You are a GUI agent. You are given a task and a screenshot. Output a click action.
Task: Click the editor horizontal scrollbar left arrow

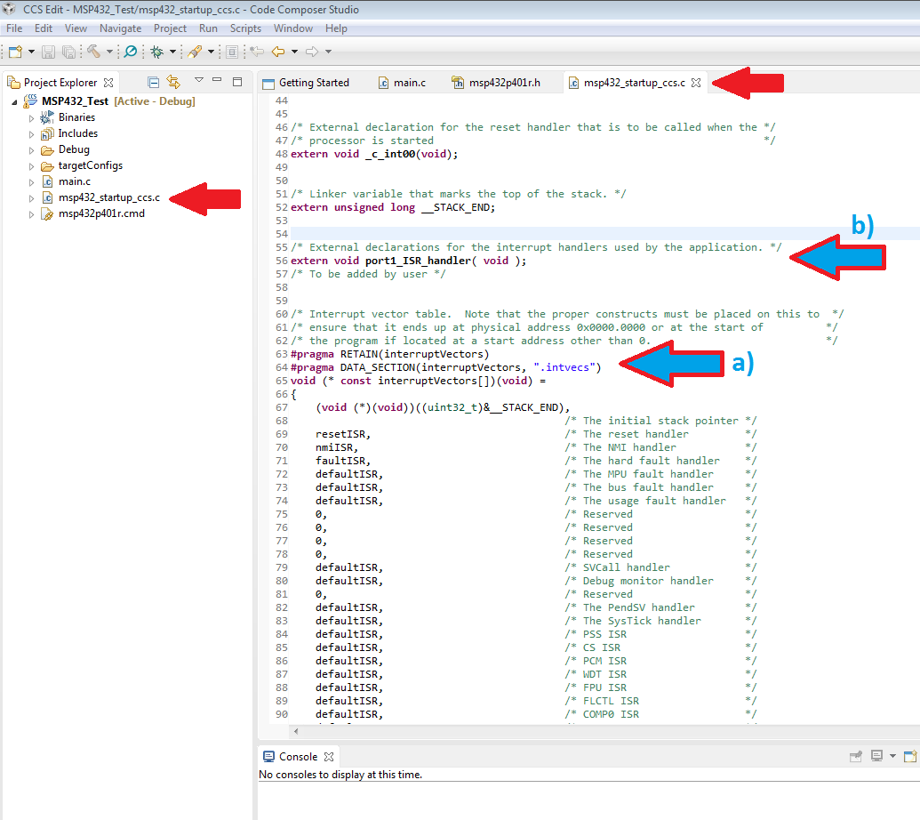[296, 731]
